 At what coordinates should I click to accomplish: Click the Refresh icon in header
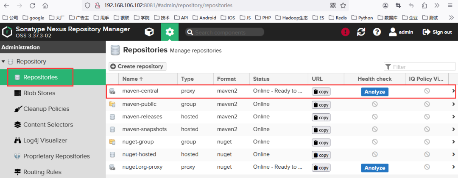point(361,32)
